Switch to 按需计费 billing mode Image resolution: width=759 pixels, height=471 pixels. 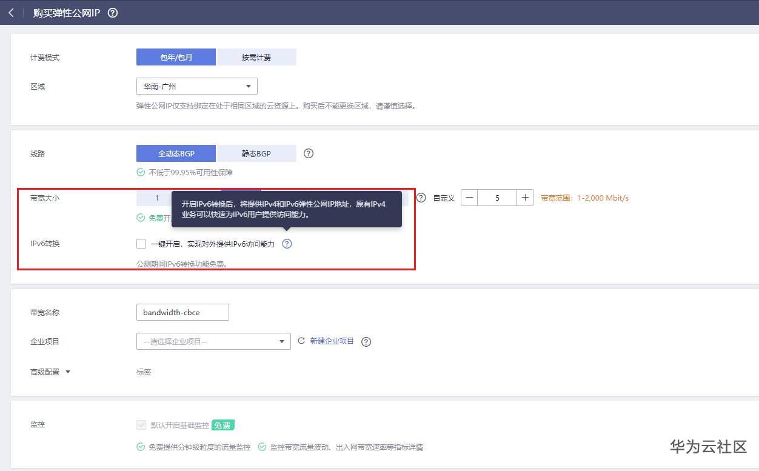pyautogui.click(x=256, y=56)
